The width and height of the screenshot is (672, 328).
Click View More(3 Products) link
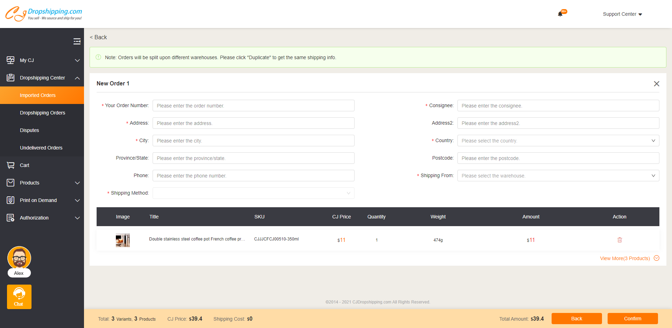point(625,258)
